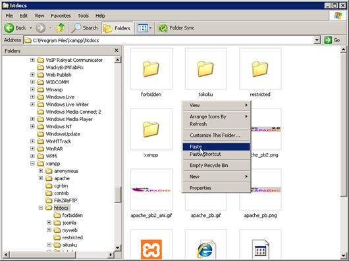Collapse the htdocs tree node
Viewport: 349px width, 261px height.
tap(41, 208)
